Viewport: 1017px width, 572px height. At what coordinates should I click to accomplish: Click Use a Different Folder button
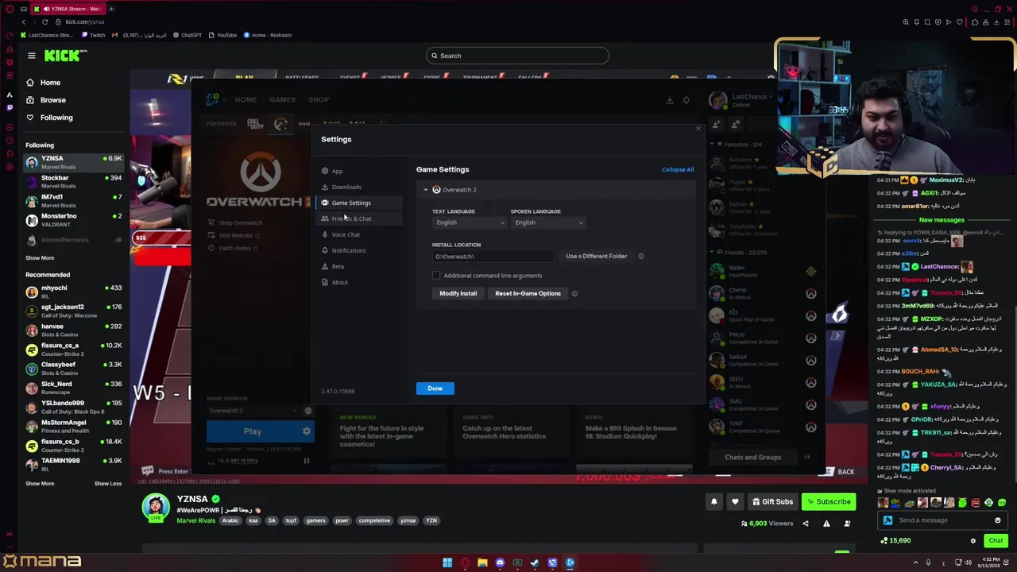pos(596,257)
